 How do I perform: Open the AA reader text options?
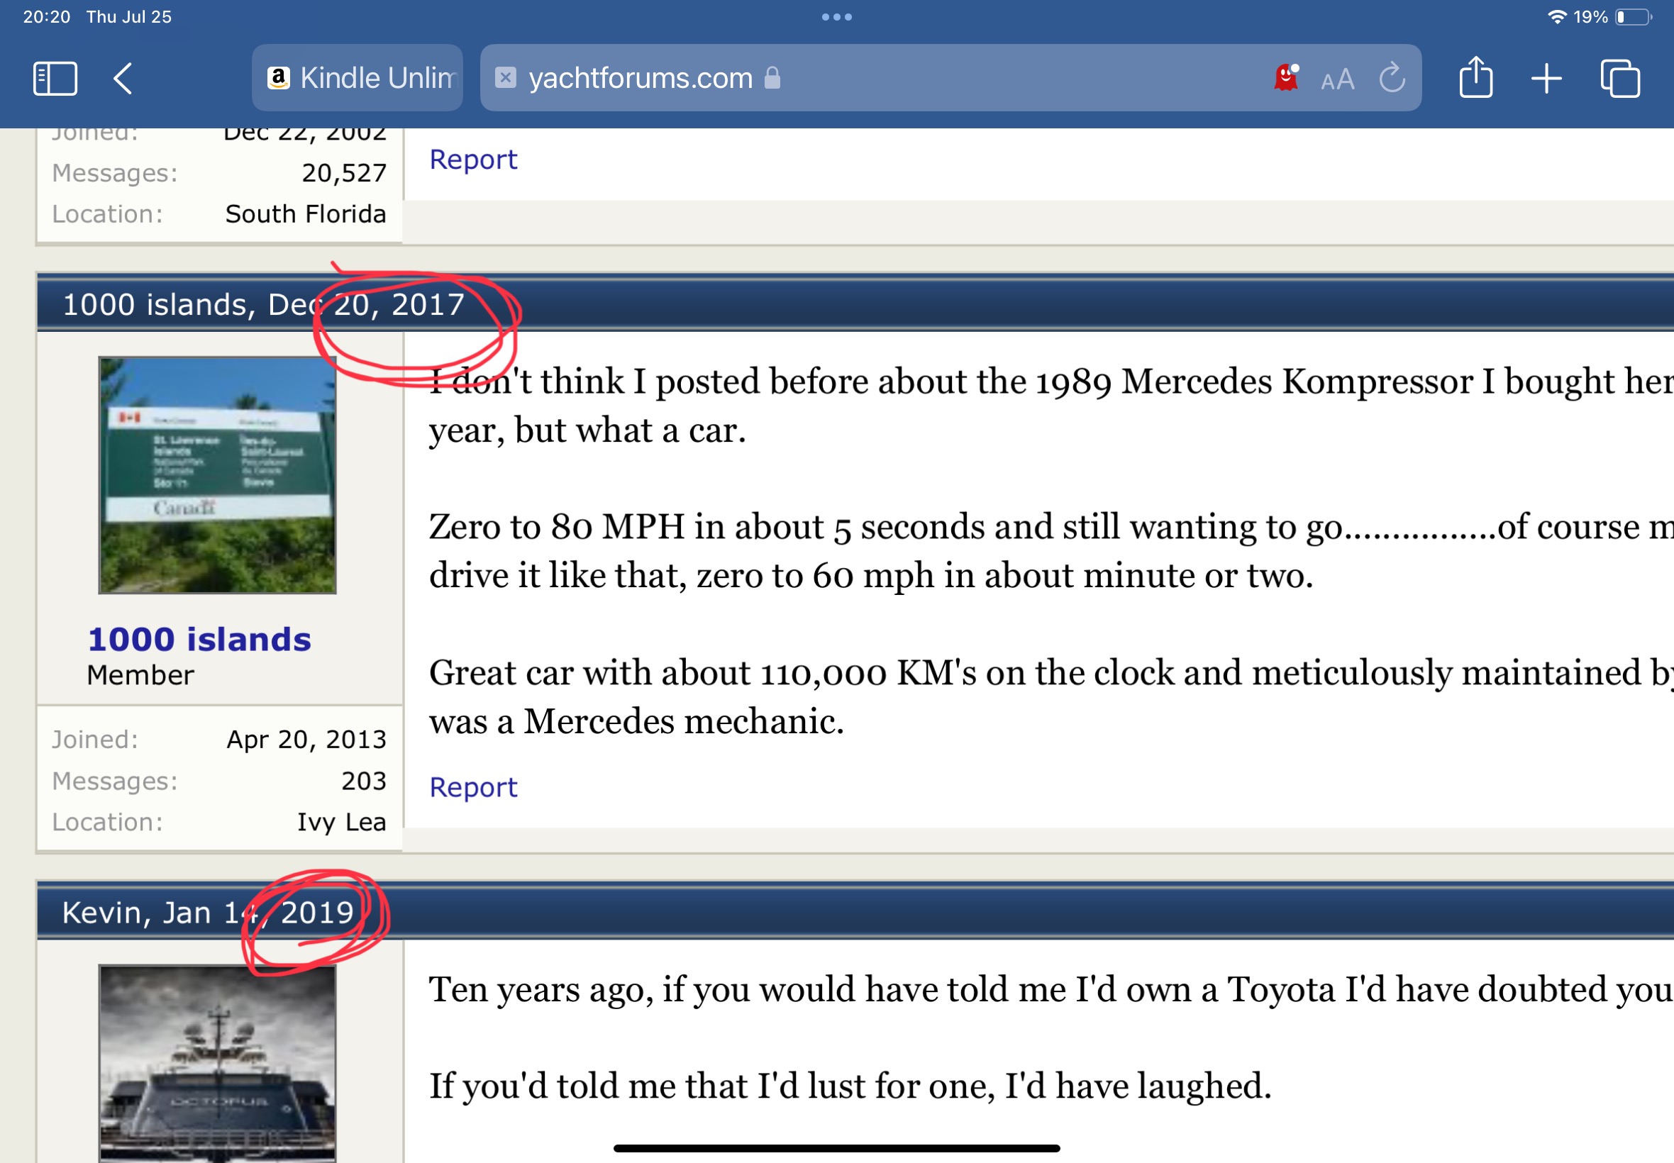coord(1337,79)
